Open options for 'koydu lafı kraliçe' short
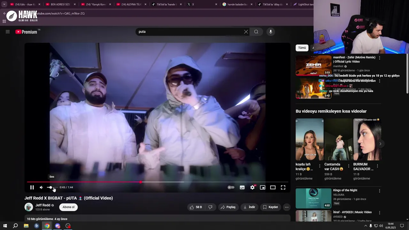The height and width of the screenshot is (230, 409). (x=320, y=166)
